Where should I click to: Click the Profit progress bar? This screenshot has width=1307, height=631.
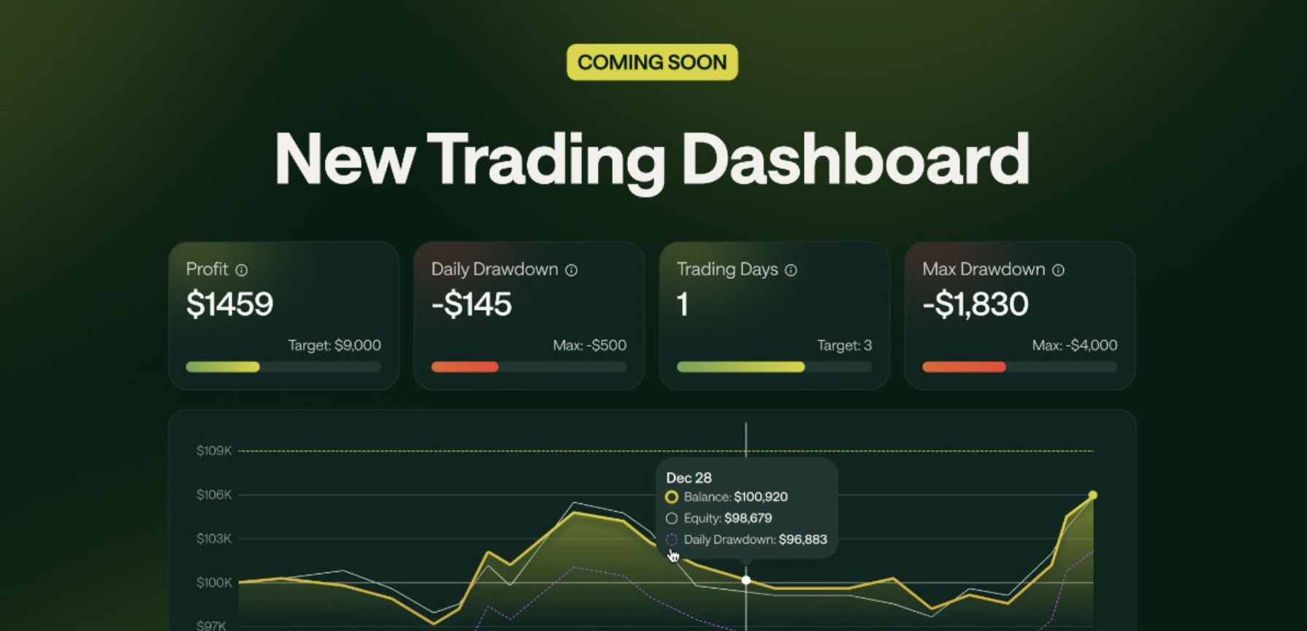coord(283,367)
